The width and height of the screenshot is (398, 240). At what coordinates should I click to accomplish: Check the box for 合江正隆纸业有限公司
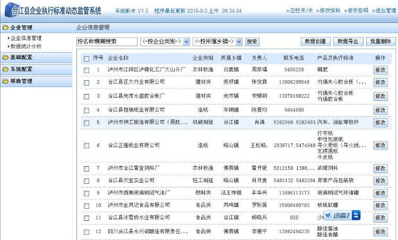click(x=86, y=145)
